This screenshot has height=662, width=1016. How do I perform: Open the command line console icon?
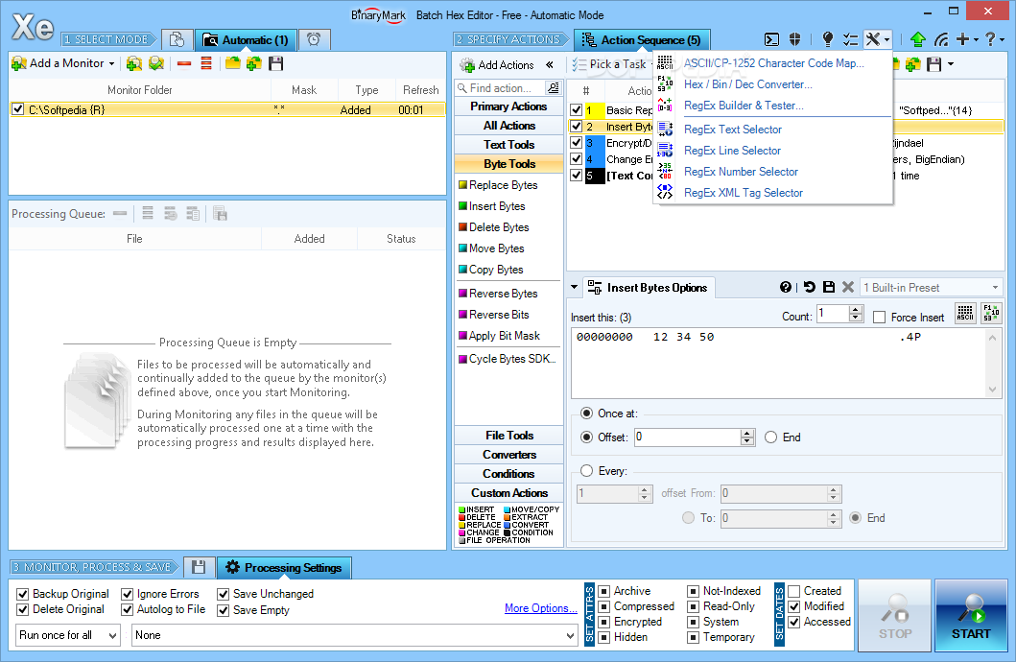771,39
